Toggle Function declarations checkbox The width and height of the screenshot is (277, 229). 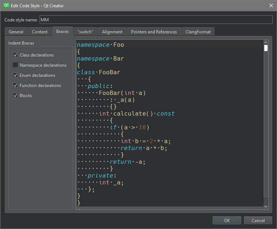coord(15,85)
